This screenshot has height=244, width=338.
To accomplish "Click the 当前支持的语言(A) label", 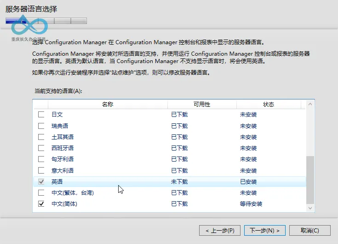I will coord(58,91).
